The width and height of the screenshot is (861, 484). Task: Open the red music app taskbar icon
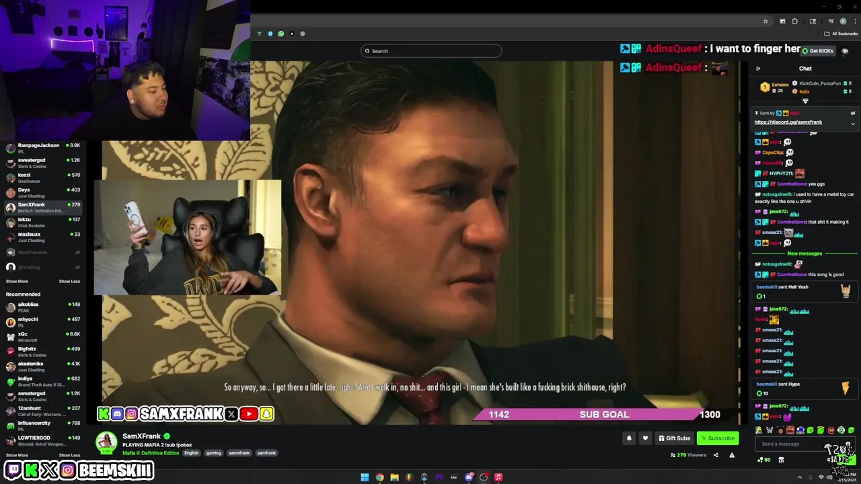(498, 477)
